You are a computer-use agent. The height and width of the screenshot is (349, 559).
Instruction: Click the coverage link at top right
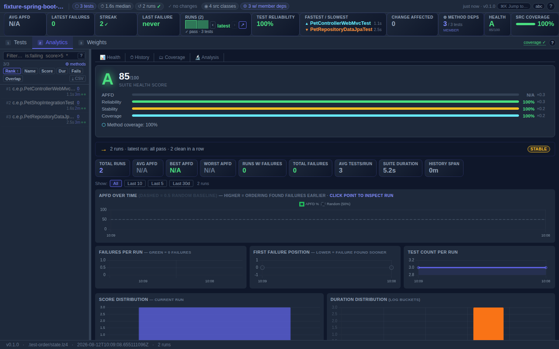(534, 43)
